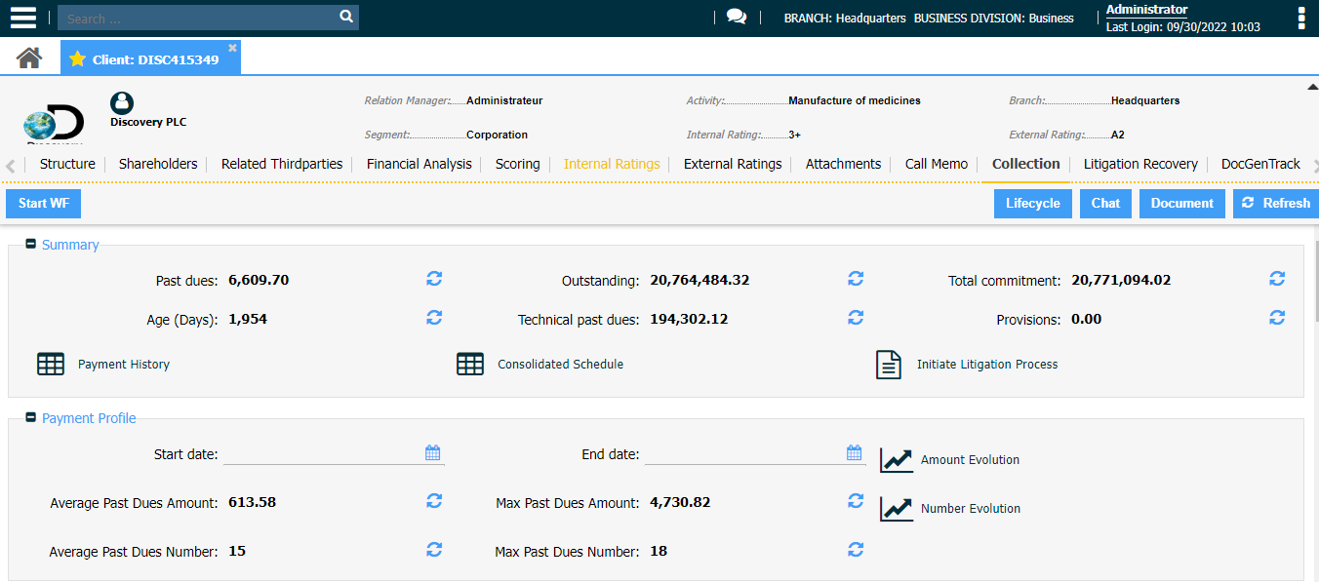1319x582 pixels.
Task: Open the Financial Analysis tab
Action: (x=419, y=164)
